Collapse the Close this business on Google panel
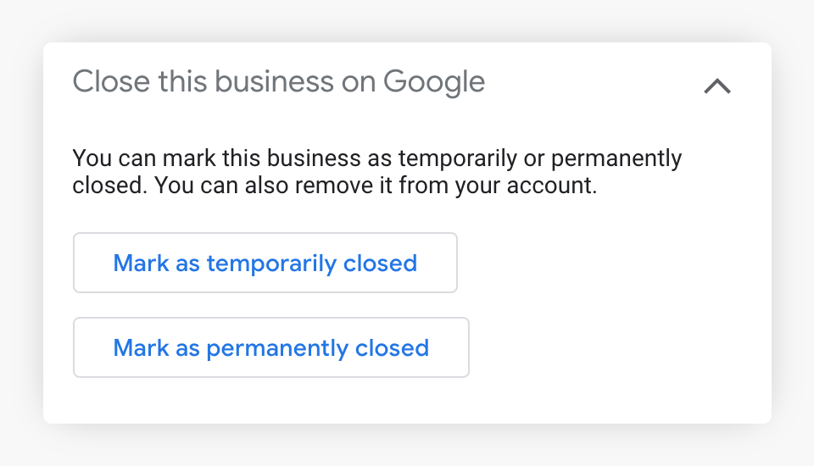814x466 pixels. tap(716, 86)
